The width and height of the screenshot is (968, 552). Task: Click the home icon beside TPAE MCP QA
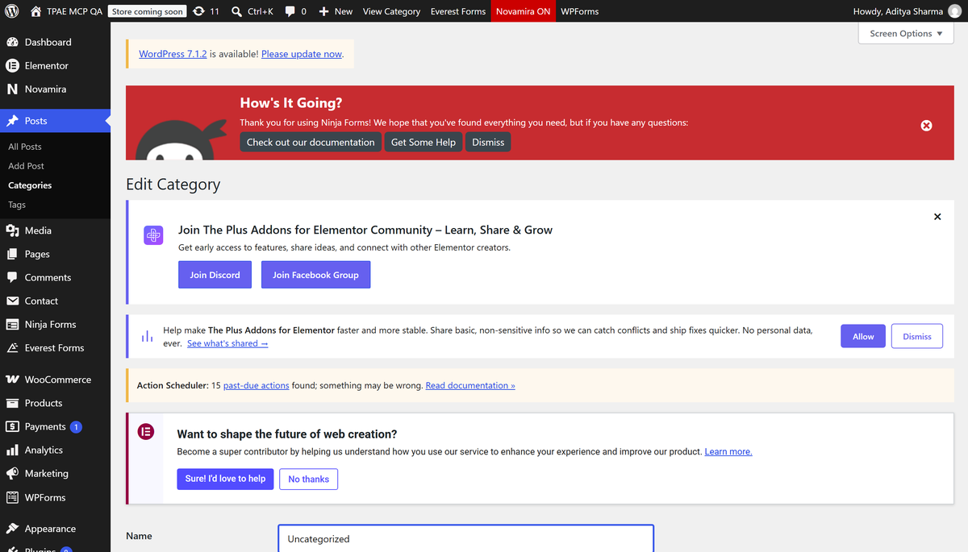tap(35, 11)
